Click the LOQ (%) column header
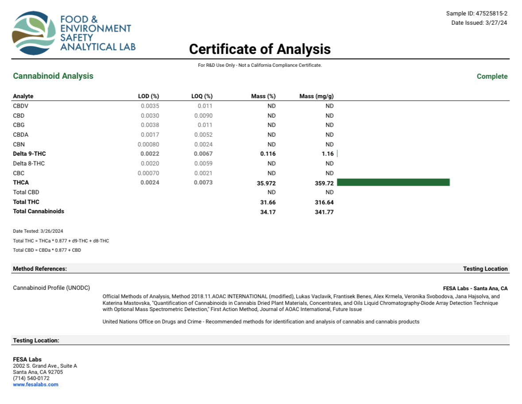This screenshot has width=522, height=404. [x=202, y=96]
